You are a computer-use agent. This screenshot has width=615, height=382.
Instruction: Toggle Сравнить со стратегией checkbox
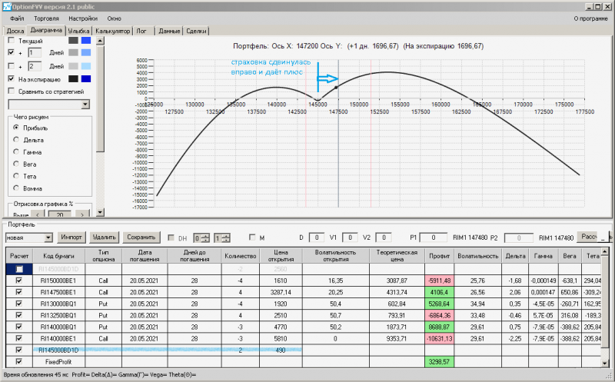coord(11,91)
